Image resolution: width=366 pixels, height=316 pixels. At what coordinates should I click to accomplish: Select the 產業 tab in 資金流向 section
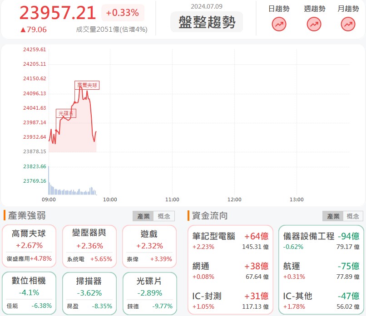click(333, 216)
